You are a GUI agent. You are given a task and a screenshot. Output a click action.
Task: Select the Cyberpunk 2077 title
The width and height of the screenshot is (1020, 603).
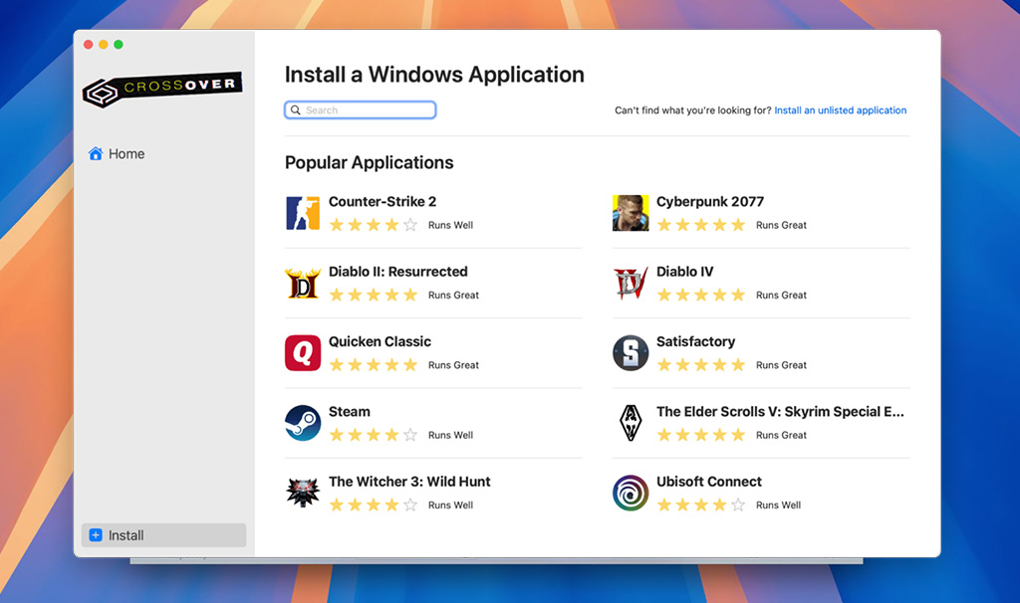pyautogui.click(x=710, y=201)
